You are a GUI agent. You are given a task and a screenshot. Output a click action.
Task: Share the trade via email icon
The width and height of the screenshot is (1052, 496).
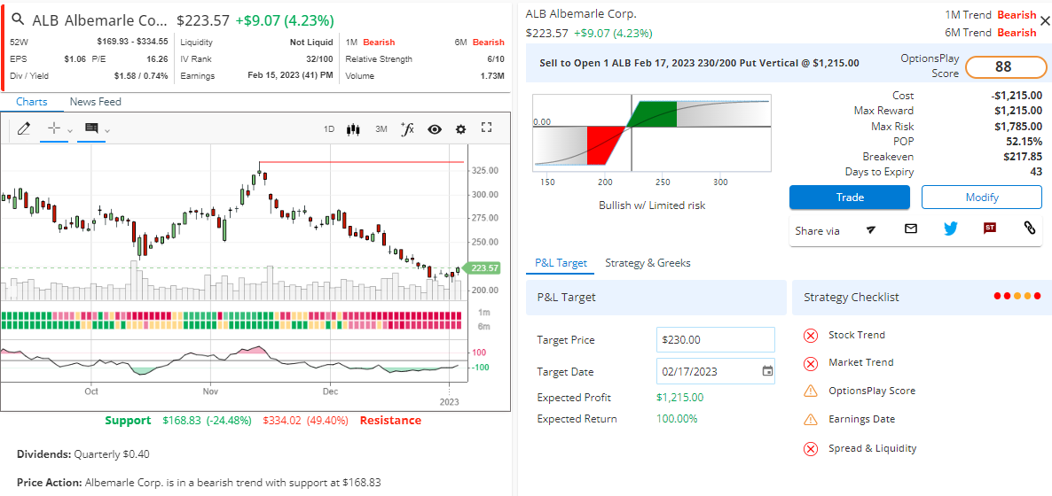(x=910, y=229)
